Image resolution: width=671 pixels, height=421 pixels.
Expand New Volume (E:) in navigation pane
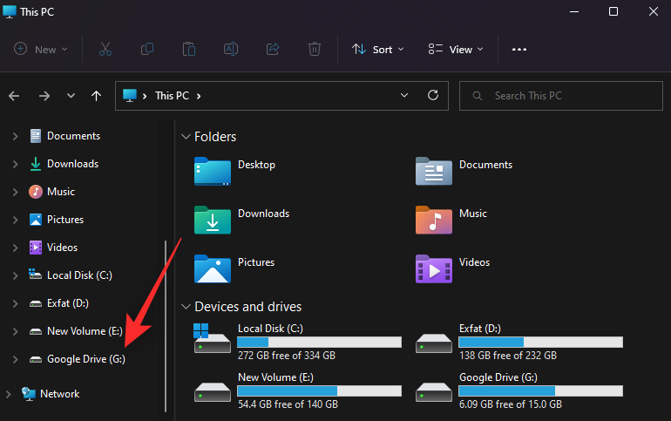coord(16,331)
